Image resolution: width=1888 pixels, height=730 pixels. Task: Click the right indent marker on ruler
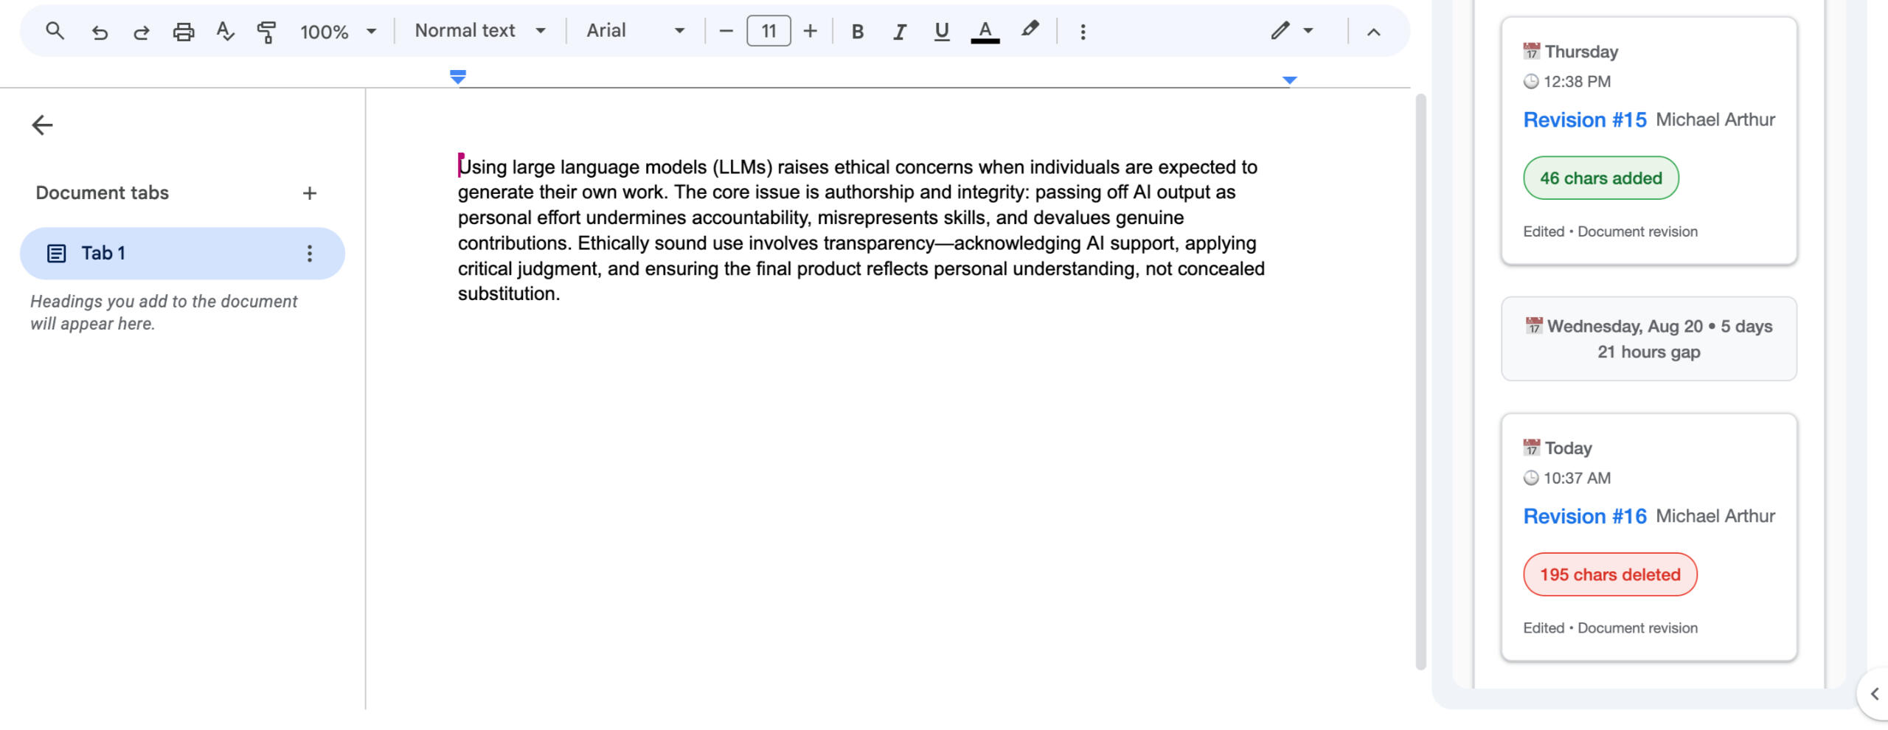1289,80
